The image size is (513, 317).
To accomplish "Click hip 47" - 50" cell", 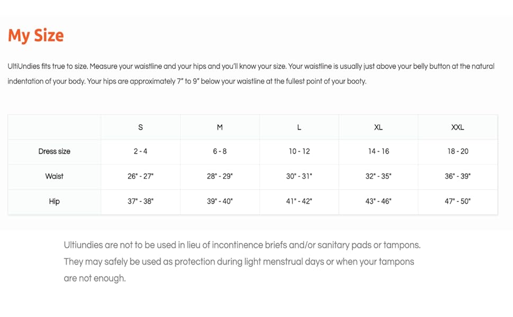I will click(x=457, y=201).
